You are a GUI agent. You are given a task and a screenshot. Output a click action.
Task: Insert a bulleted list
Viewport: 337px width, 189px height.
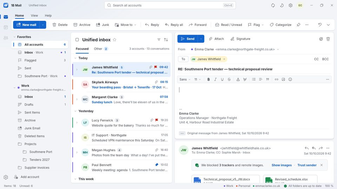[254, 79]
